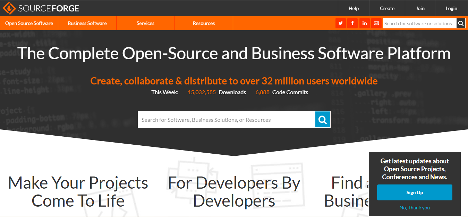Open SourceForge's Twitter page via the bird icon
The image size is (468, 217).
(x=340, y=23)
